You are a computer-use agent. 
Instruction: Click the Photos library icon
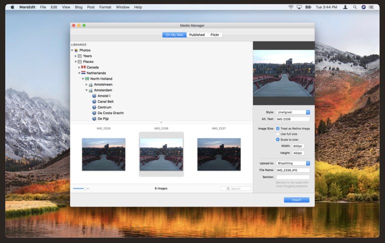[x=76, y=50]
